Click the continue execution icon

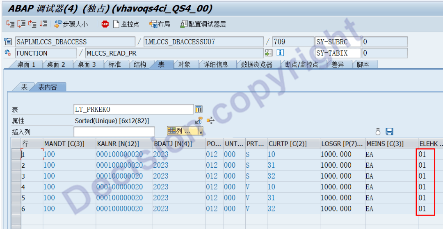pyautogui.click(x=43, y=24)
